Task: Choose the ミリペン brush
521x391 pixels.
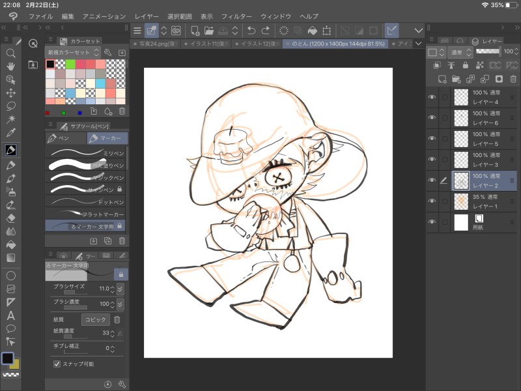Action: [85, 153]
